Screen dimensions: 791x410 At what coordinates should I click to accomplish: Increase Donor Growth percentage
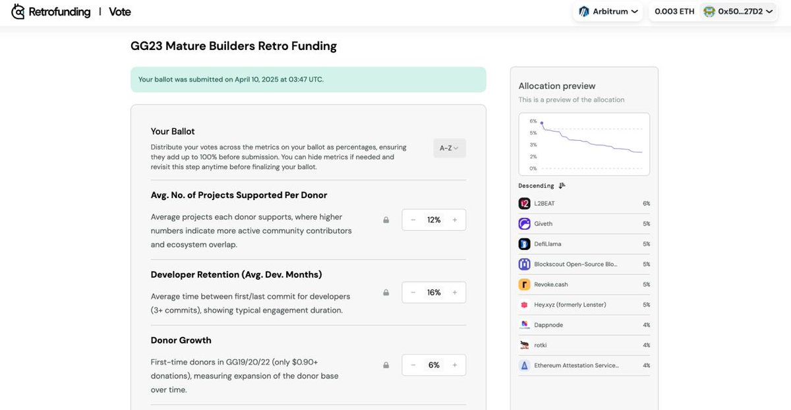point(455,365)
